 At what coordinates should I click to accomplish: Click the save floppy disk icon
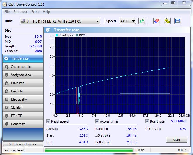point(178,21)
